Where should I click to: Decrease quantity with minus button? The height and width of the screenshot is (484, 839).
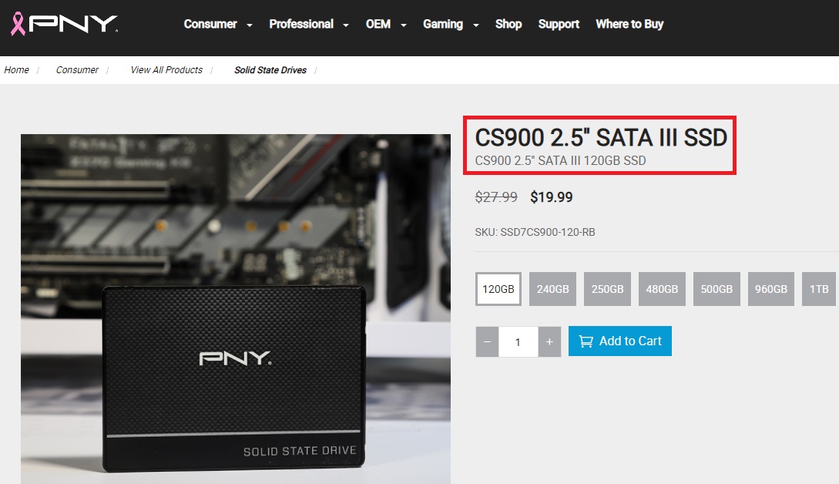pyautogui.click(x=487, y=341)
